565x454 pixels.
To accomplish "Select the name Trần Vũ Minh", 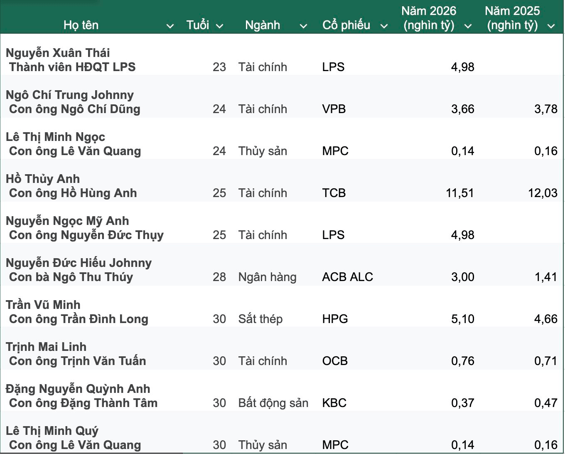I will point(43,305).
